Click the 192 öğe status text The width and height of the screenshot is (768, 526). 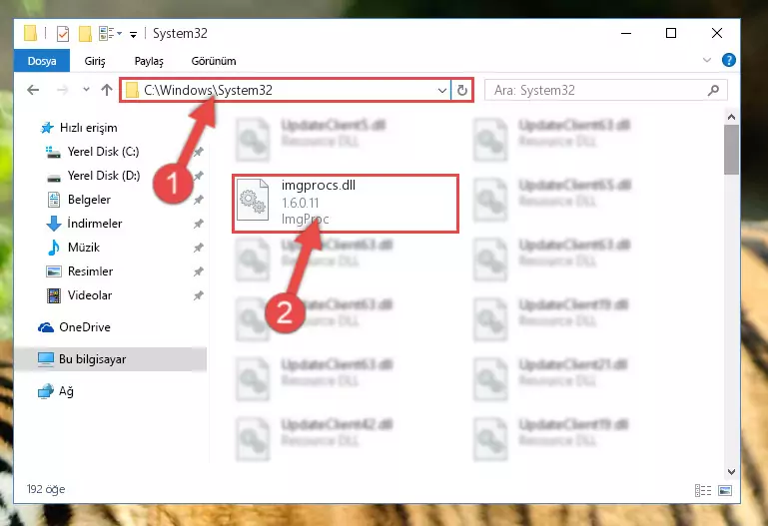(x=46, y=489)
